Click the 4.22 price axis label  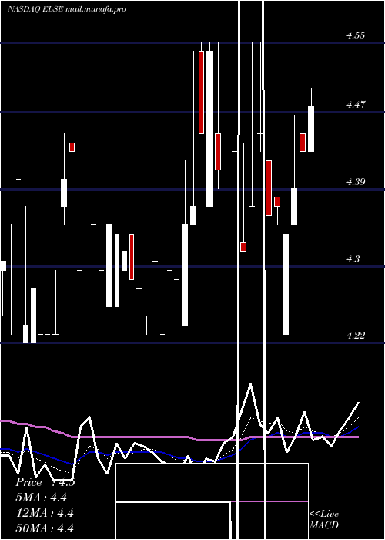click(356, 335)
